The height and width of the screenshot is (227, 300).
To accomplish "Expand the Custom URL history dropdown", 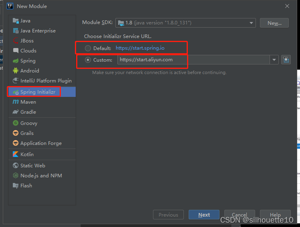I will click(x=274, y=60).
